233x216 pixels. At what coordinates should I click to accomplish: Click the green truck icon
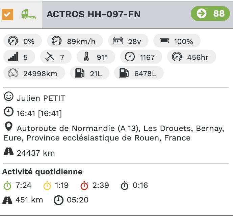pos(29,14)
